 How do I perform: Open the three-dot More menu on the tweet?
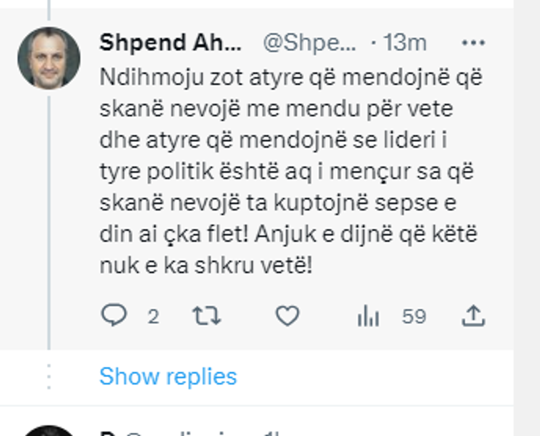473,43
